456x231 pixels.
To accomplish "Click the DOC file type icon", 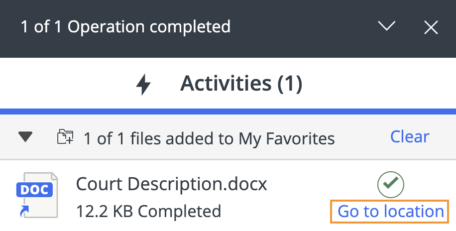I will point(37,195).
